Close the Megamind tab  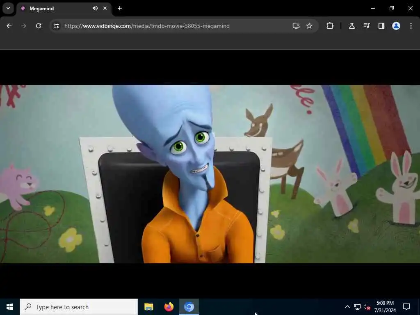click(105, 8)
